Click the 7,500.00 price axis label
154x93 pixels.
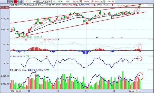[5, 19]
